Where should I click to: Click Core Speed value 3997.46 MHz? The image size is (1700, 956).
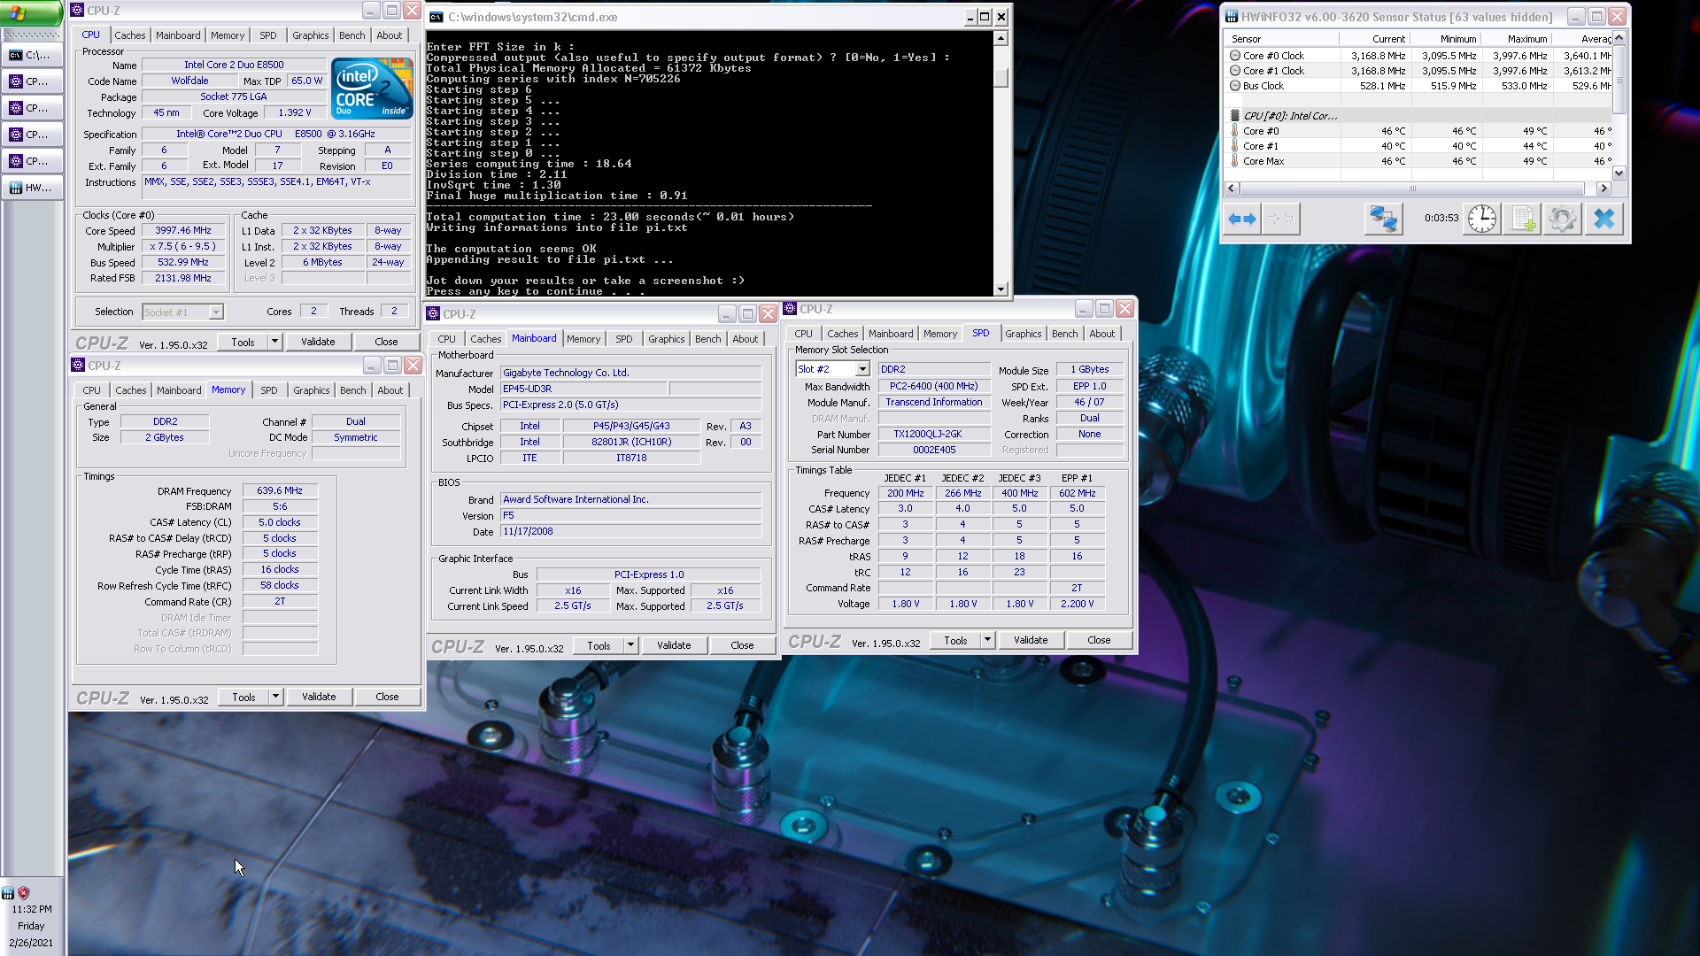point(183,230)
